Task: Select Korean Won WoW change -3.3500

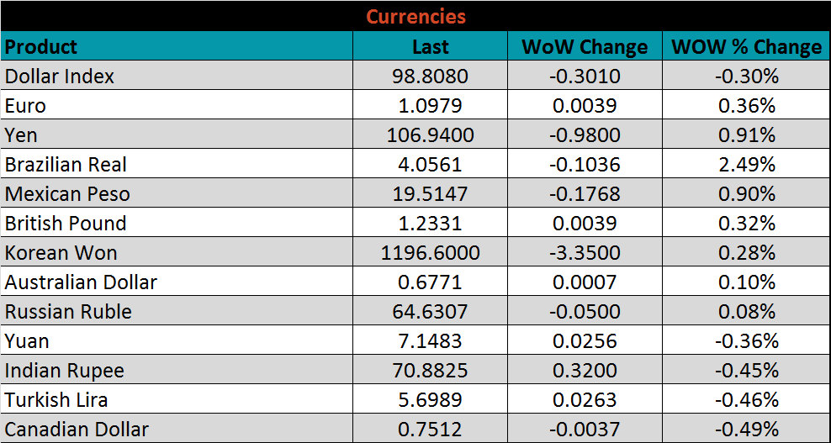Action: (585, 253)
